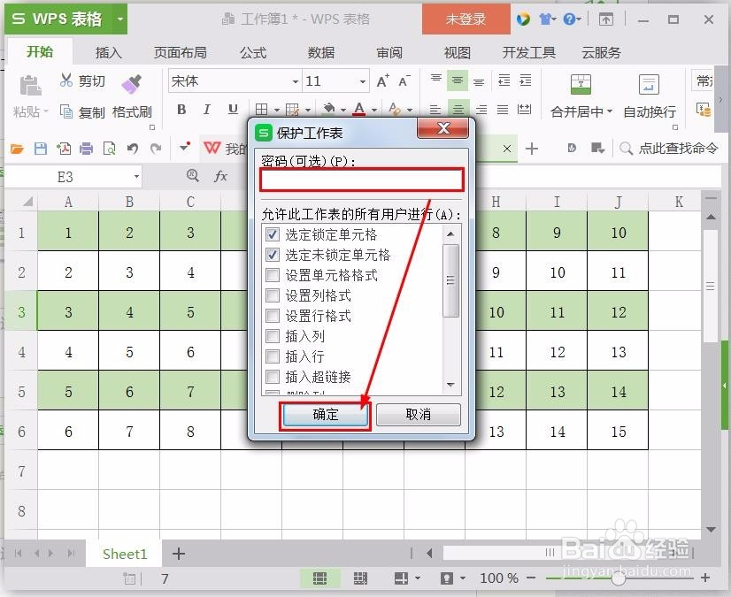Click 确定 in the protect sheet dialog
731x597 pixels.
point(325,414)
